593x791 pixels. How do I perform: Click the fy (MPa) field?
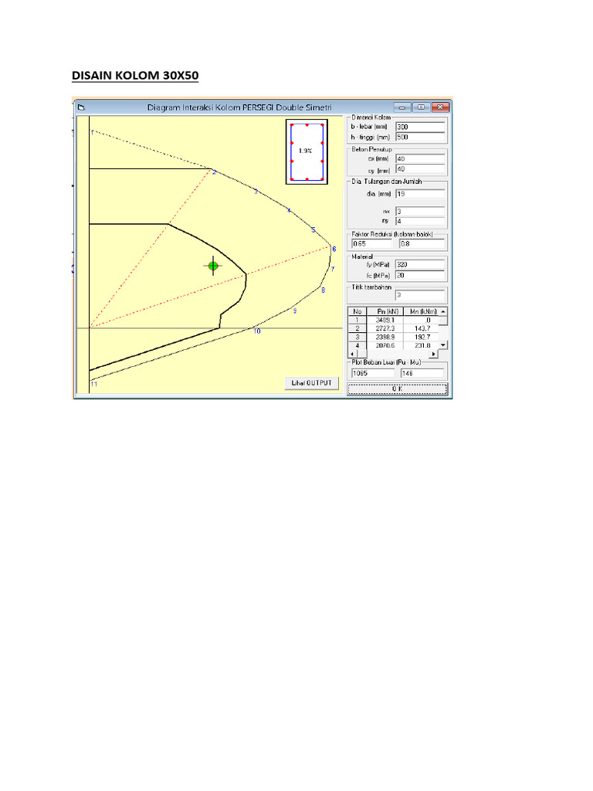point(420,264)
